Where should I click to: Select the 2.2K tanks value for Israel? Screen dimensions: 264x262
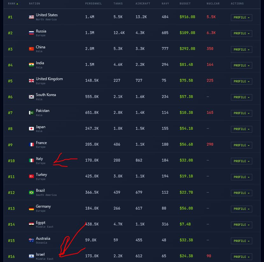coord(118,256)
